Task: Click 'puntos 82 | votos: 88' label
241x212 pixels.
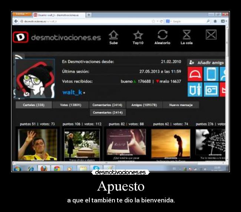Action: coord(126,124)
